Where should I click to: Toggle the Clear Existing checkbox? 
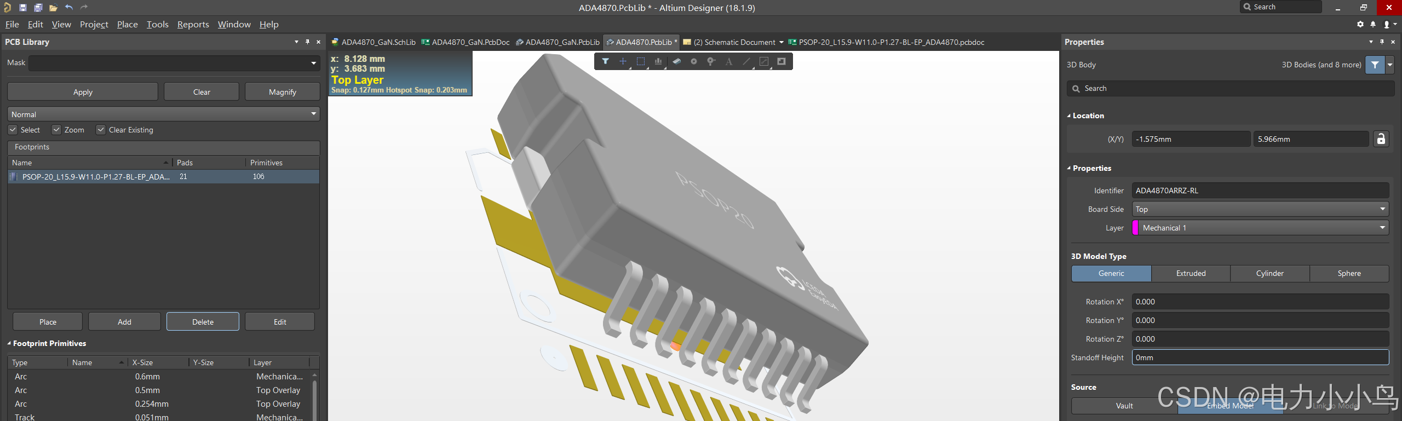101,130
